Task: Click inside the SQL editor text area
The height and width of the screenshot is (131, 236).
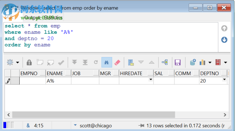Action: 111,37
